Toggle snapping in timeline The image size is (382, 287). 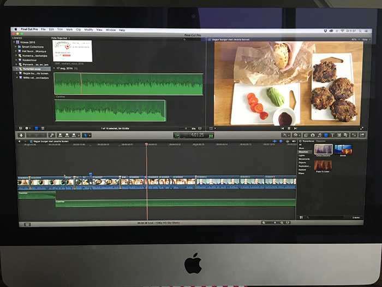(294, 141)
